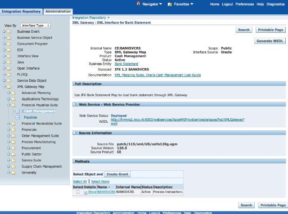Collapse the Source Information section
288x214 pixels.
coord(75,133)
